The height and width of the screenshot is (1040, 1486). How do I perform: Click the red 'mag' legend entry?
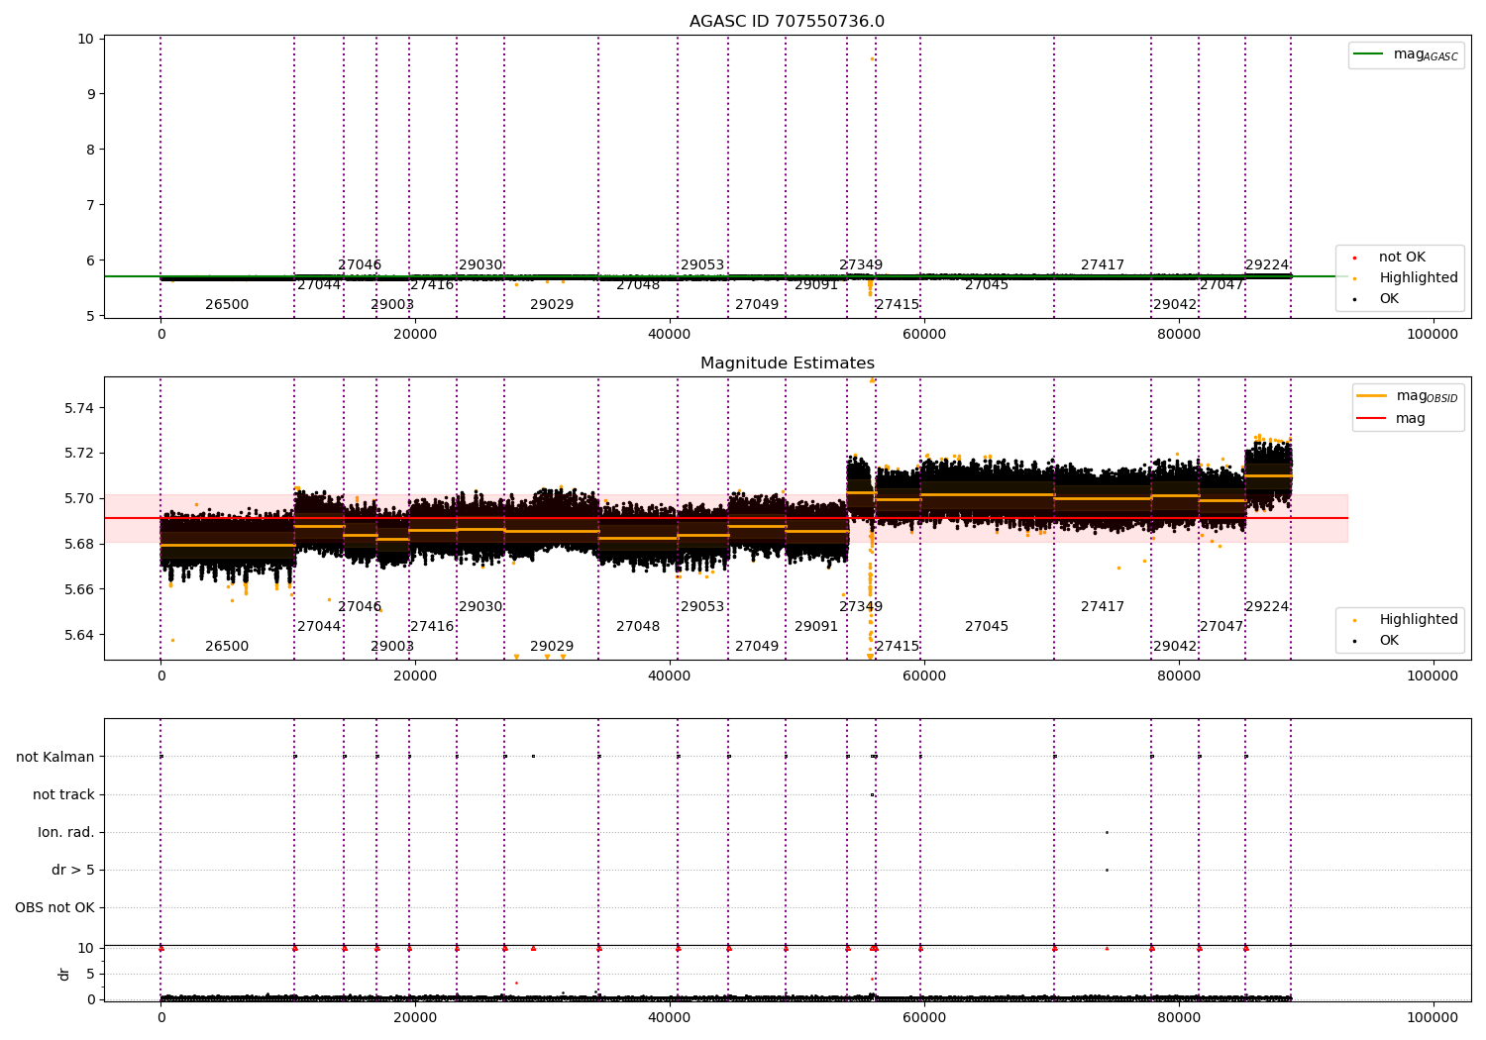point(1393,419)
